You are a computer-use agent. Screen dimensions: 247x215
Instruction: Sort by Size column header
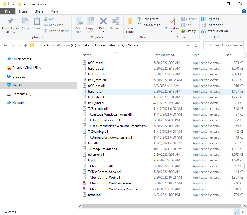click(228, 55)
